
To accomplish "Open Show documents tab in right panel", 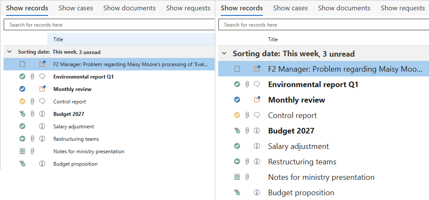I will click(x=344, y=8).
